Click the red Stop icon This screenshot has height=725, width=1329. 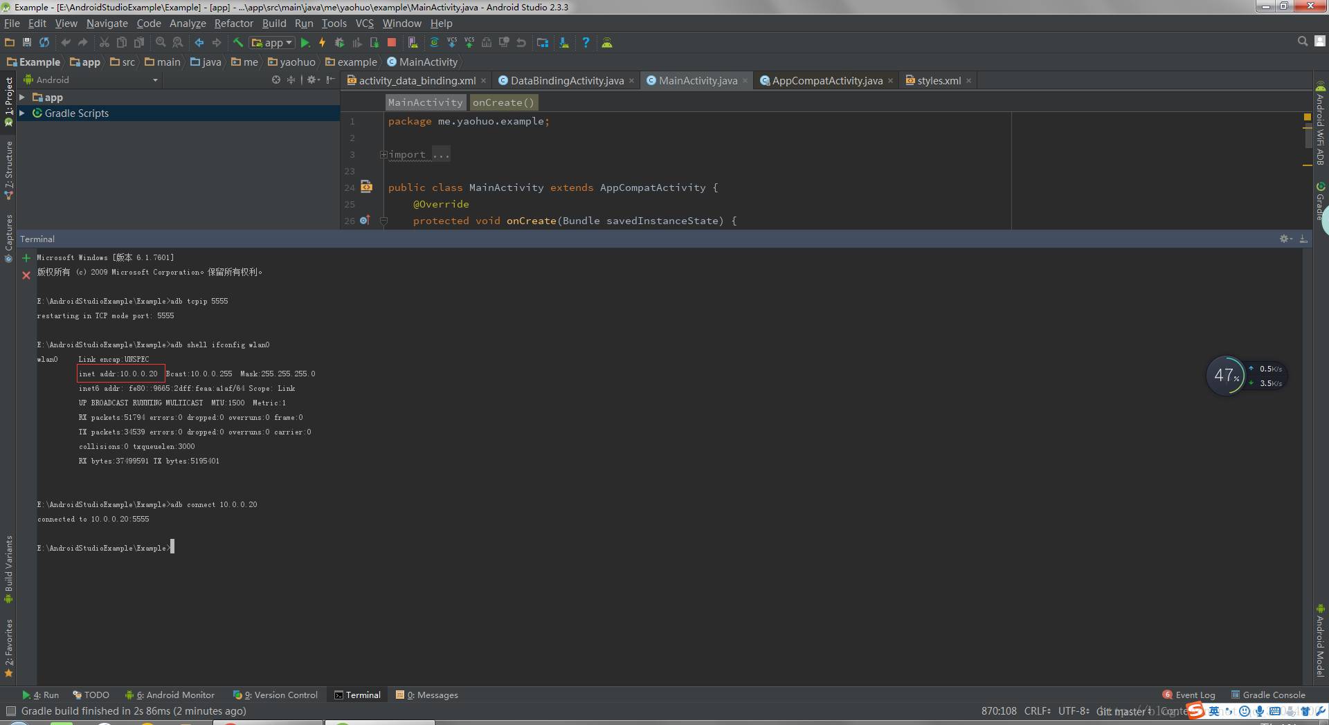[392, 43]
